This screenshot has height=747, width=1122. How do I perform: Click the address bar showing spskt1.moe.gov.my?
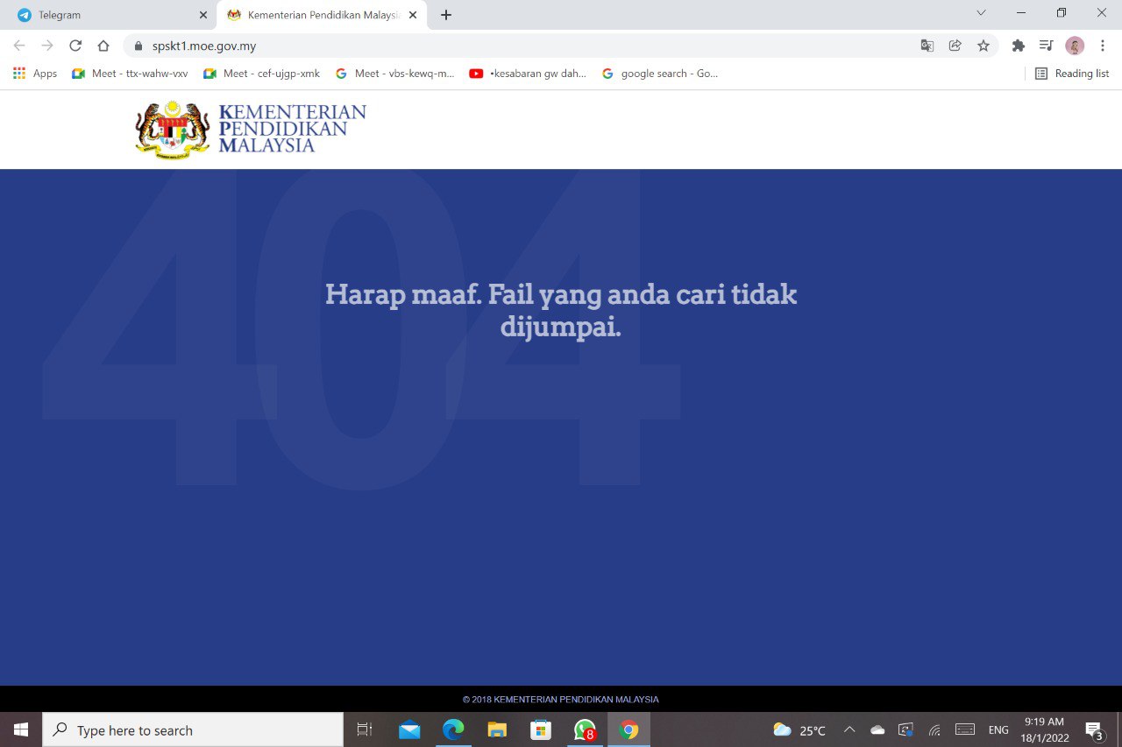point(526,46)
